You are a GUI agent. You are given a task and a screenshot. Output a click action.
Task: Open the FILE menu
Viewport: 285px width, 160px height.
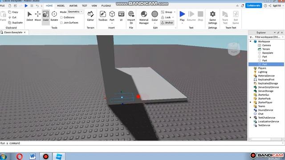pos(3,6)
